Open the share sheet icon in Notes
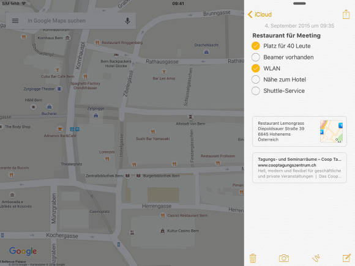Viewport: 355px width, 266px height. pos(346,14)
